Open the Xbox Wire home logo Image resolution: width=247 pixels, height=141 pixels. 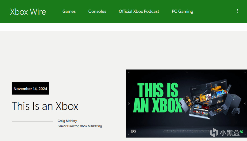pyautogui.click(x=28, y=12)
